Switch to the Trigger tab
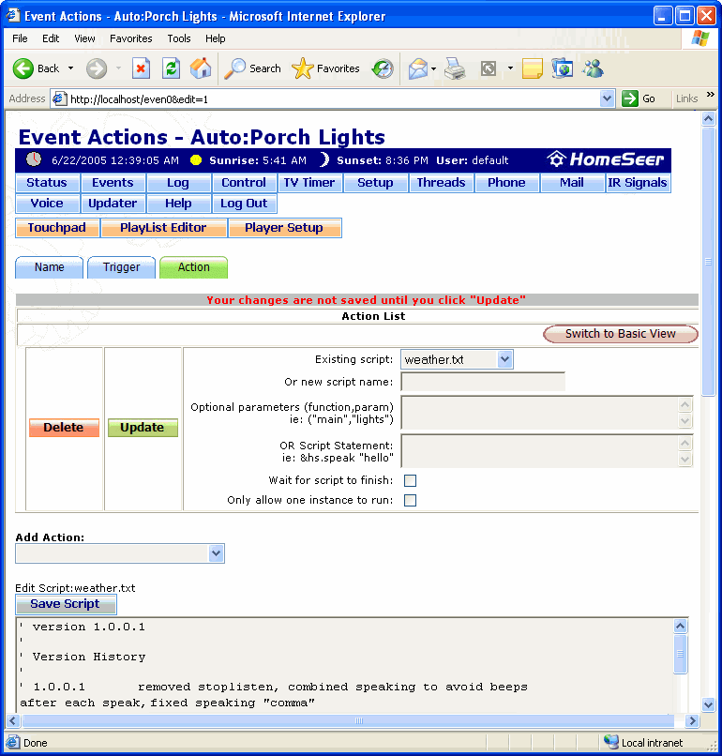 pyautogui.click(x=122, y=267)
